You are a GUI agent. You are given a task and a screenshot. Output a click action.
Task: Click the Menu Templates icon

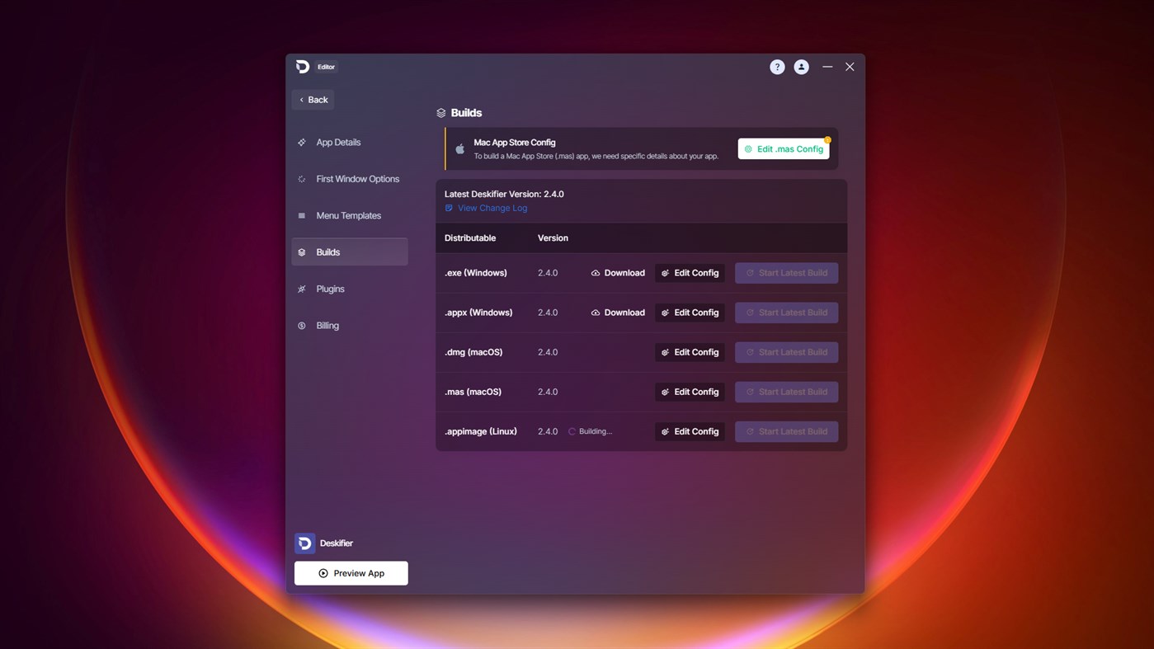pos(302,216)
